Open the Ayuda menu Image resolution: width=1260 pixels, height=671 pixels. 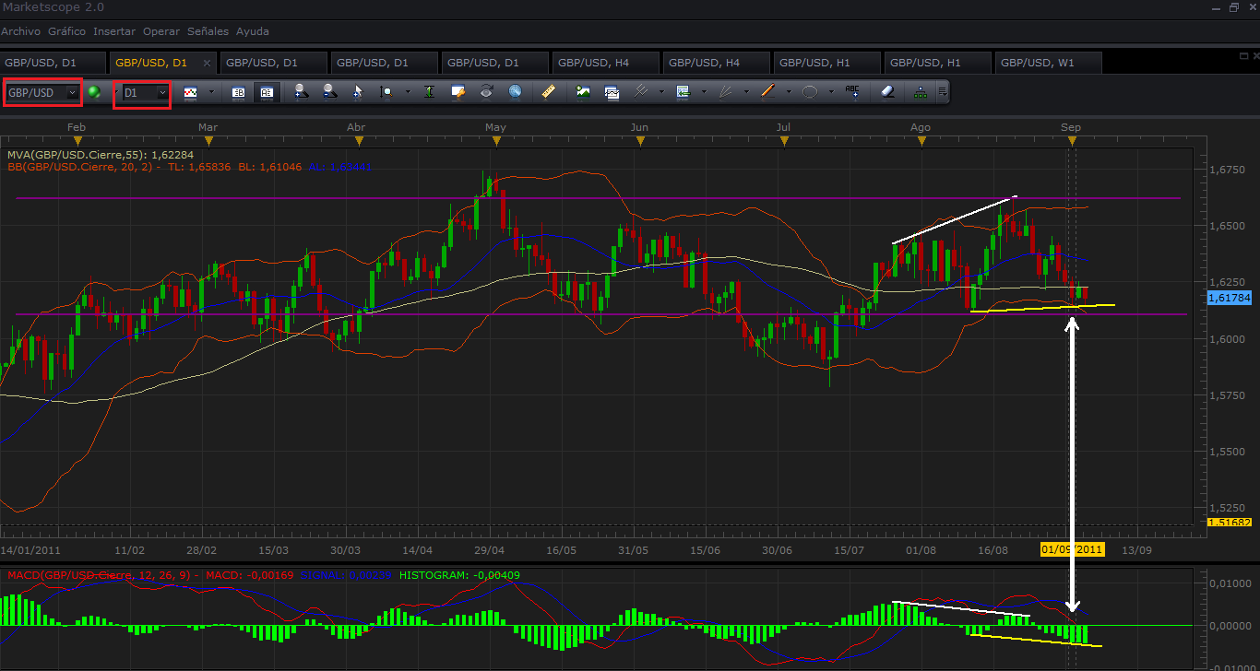click(x=253, y=31)
